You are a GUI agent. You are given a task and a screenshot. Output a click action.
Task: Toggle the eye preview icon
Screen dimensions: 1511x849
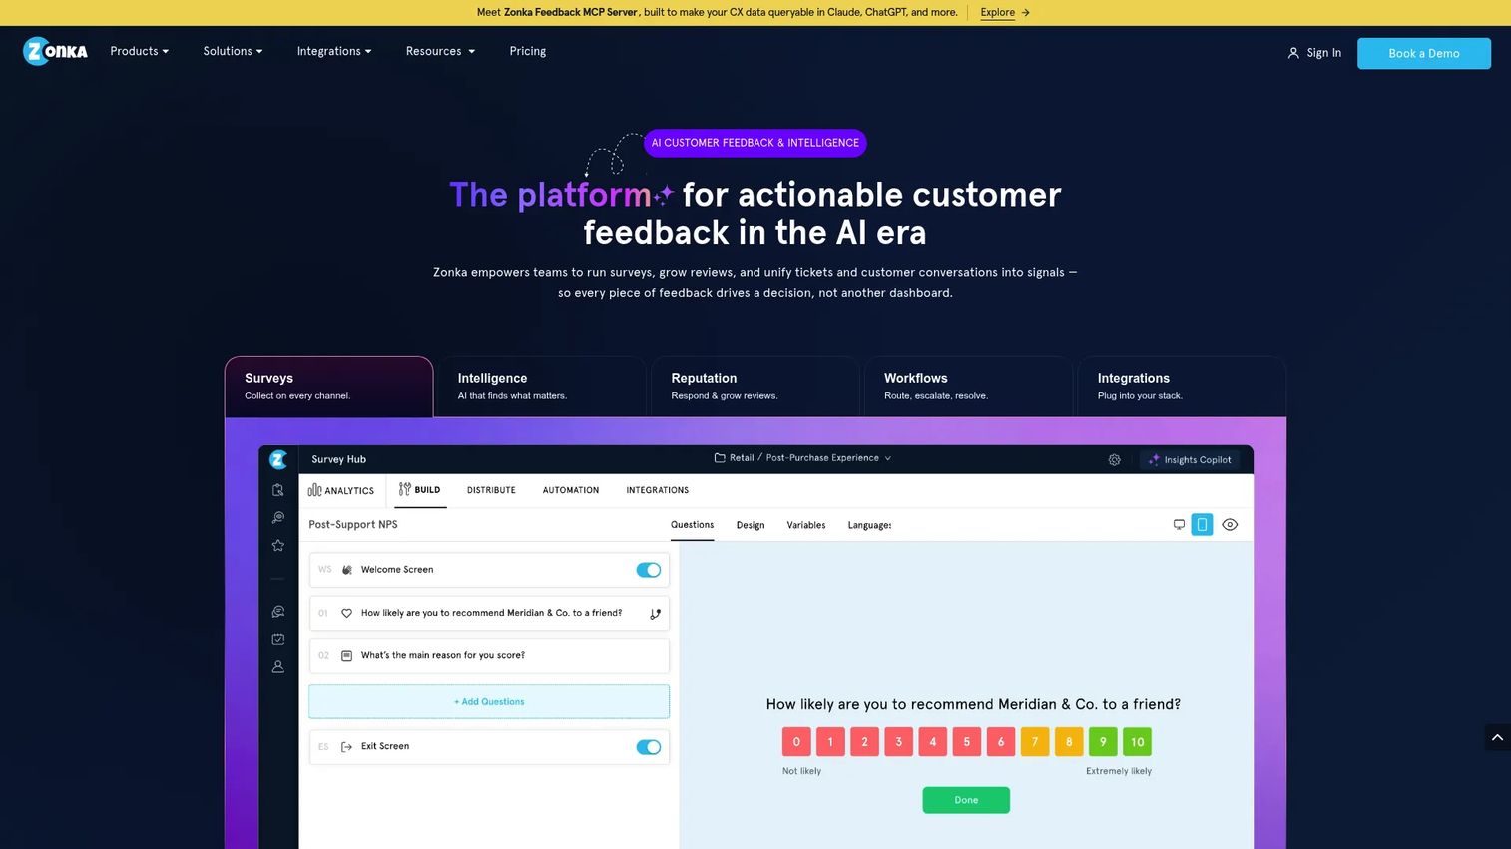(1230, 525)
